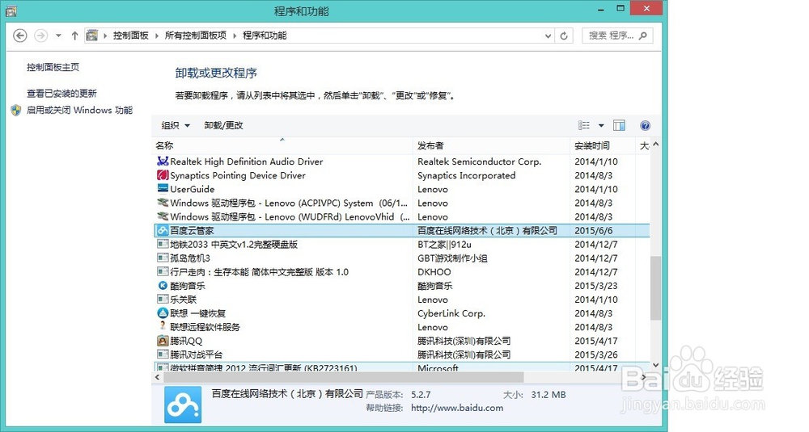Click the large 百度云管家 details pane icon
The image size is (809, 432).
pyautogui.click(x=183, y=405)
